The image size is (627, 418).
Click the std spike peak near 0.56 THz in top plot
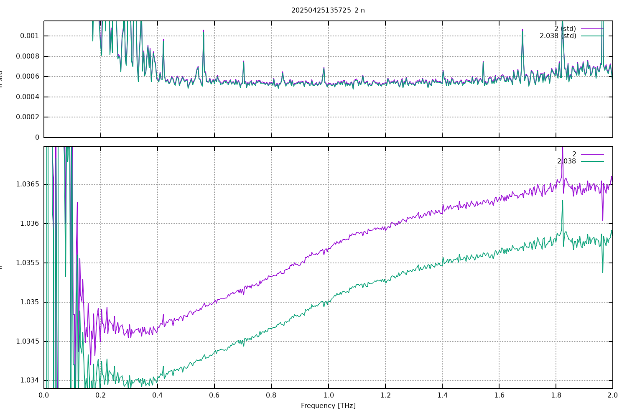(x=204, y=31)
